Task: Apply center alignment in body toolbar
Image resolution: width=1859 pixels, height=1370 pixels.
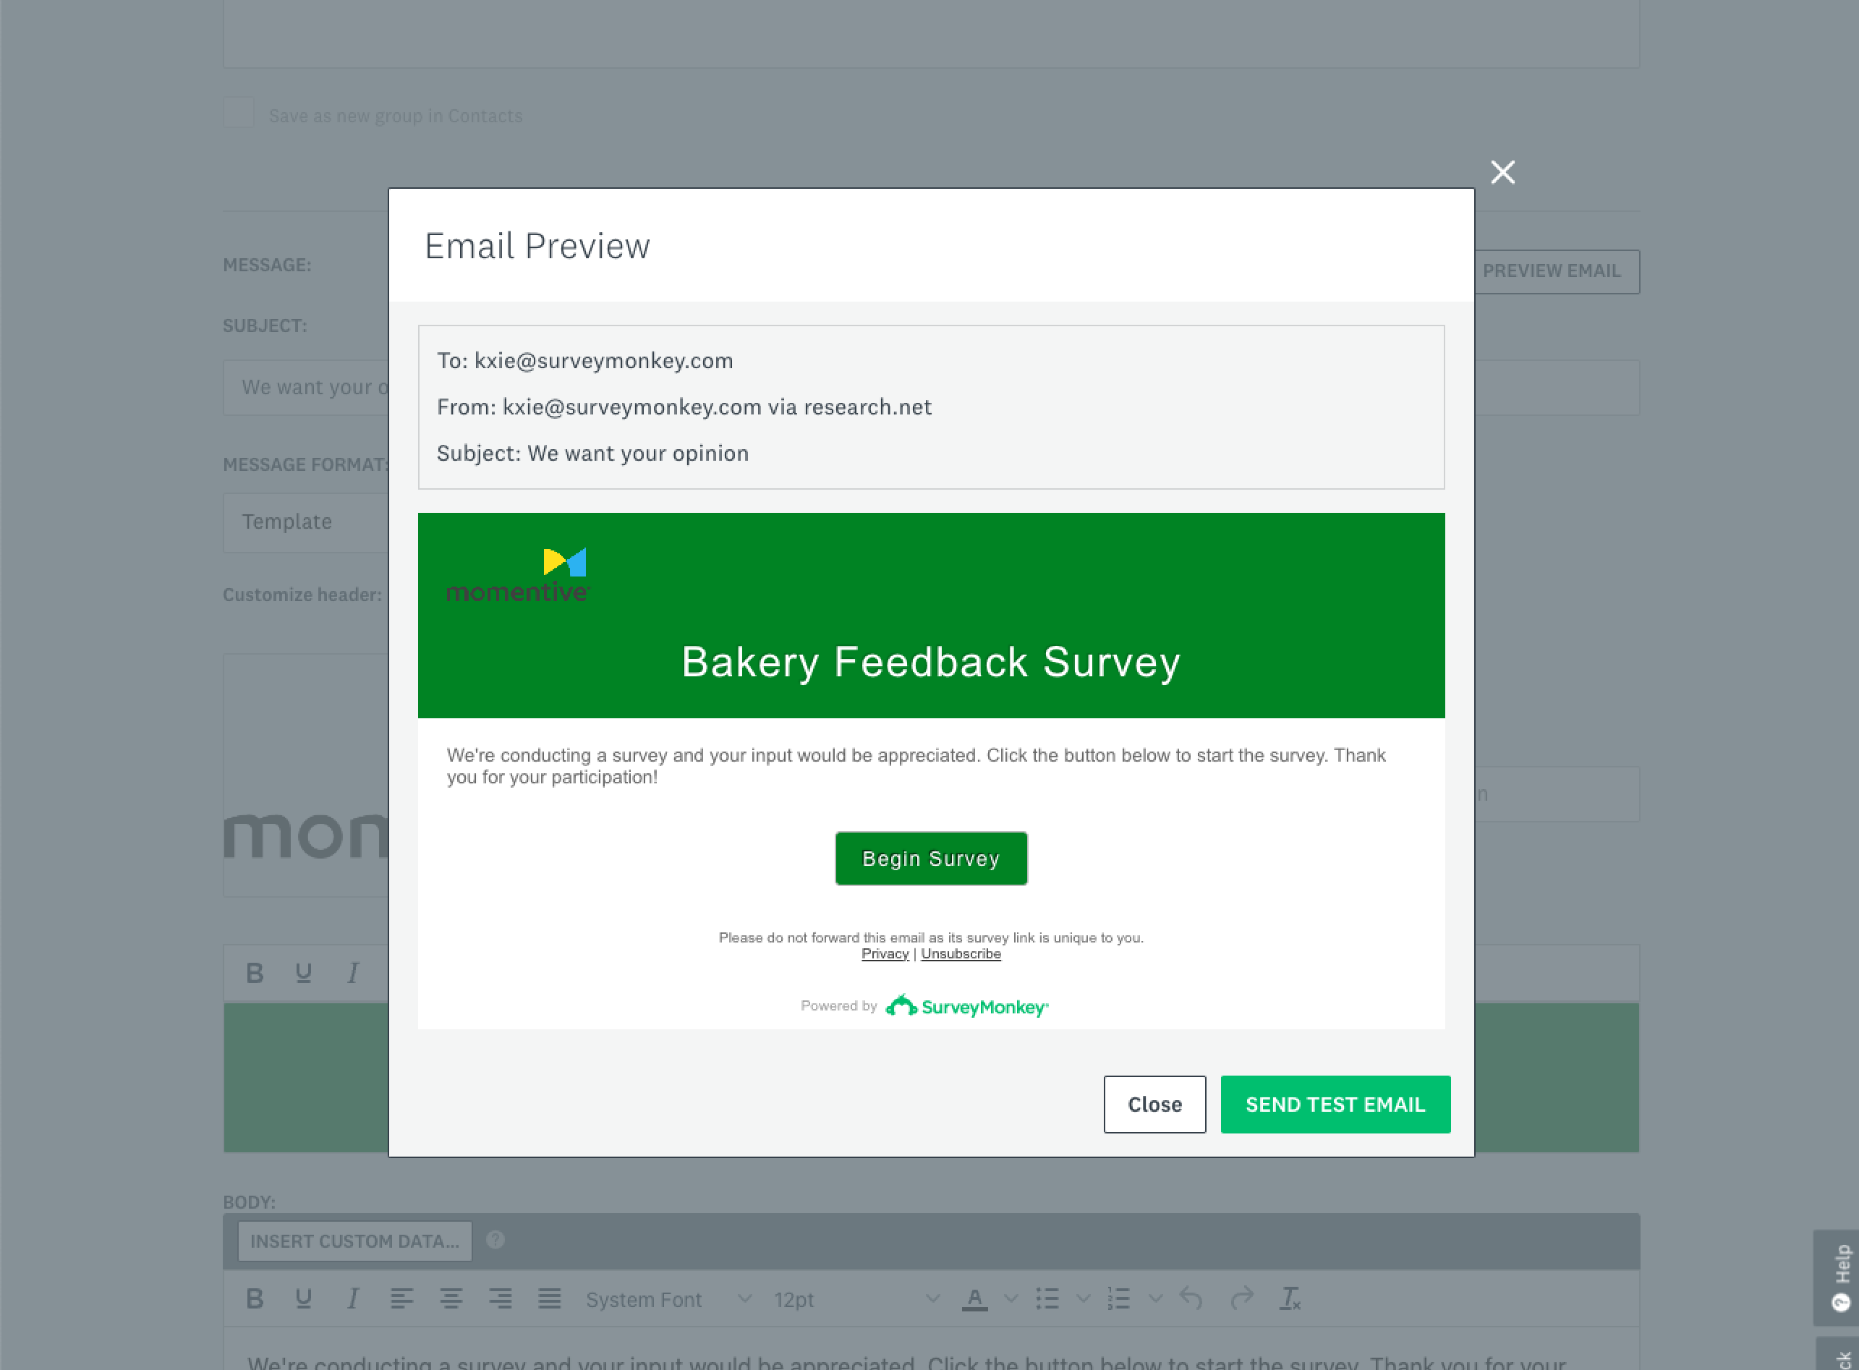Action: tap(451, 1298)
